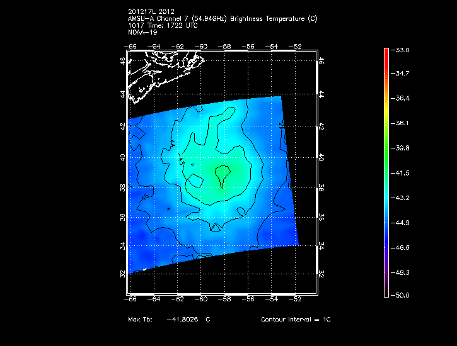Click the 42 latitude label on left axis
Screen dimensions: 457x346
(x=123, y=126)
